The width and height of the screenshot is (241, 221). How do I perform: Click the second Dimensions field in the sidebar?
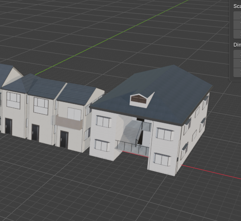[x=237, y=63]
